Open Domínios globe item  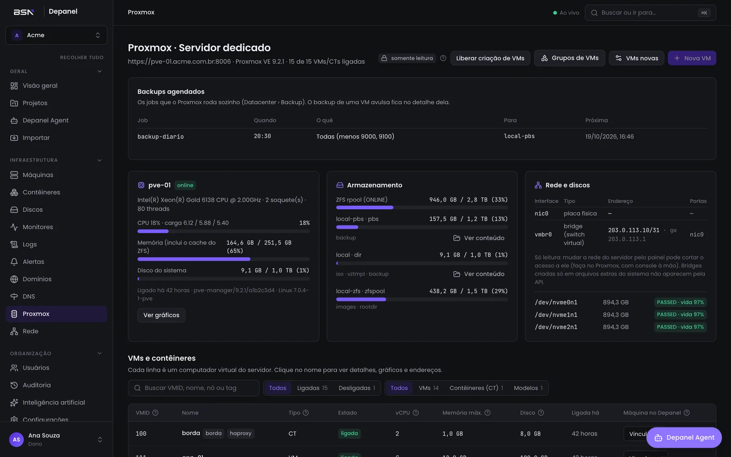pos(56,279)
